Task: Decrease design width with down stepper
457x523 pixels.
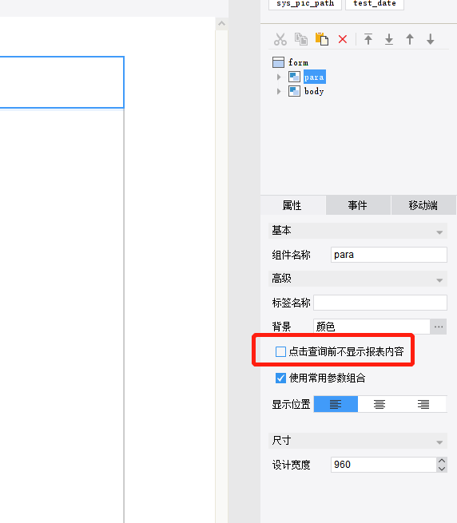Action: [442, 469]
